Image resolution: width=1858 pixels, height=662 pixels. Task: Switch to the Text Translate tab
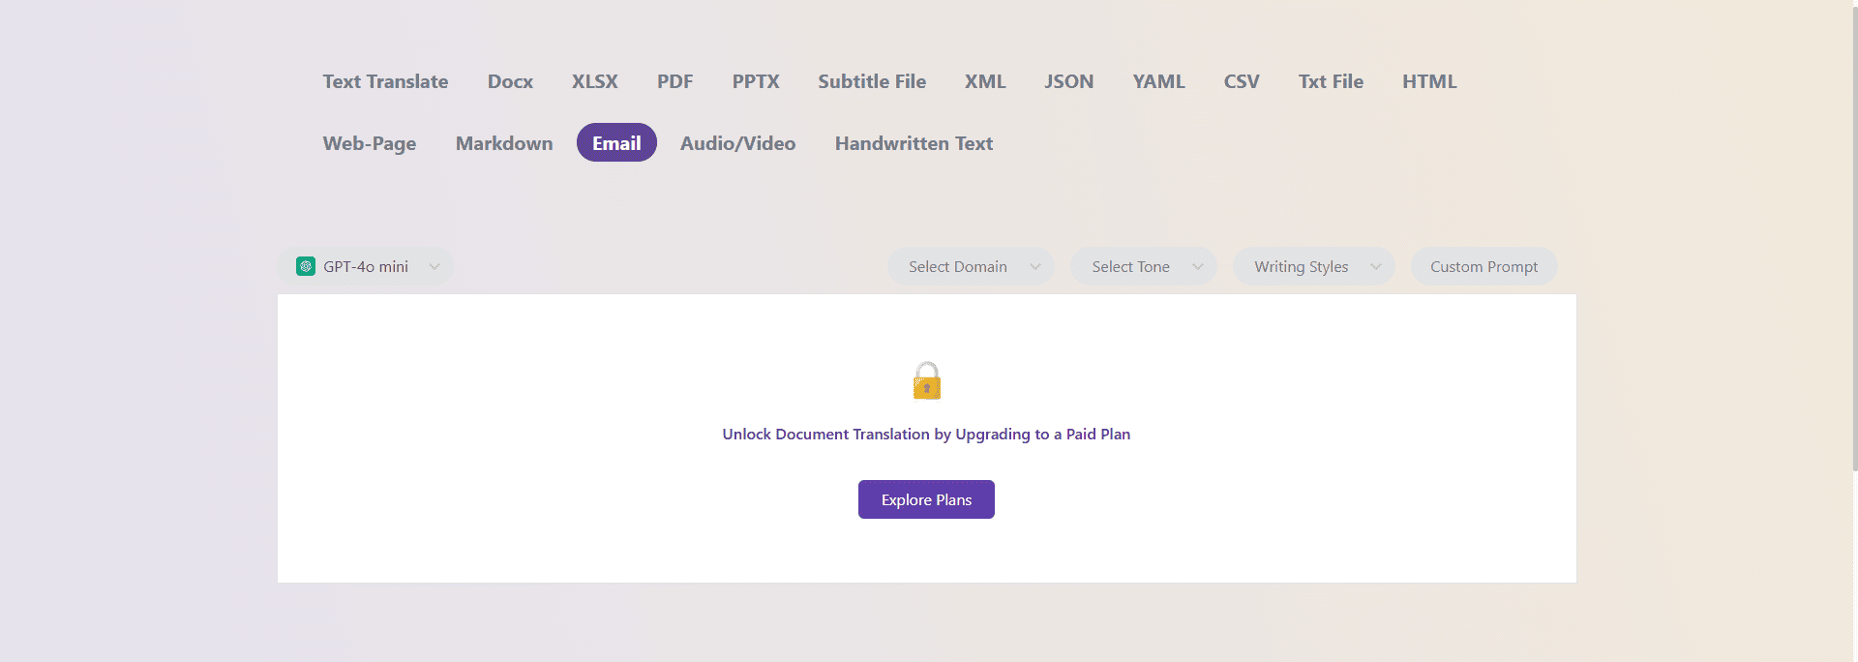[385, 81]
